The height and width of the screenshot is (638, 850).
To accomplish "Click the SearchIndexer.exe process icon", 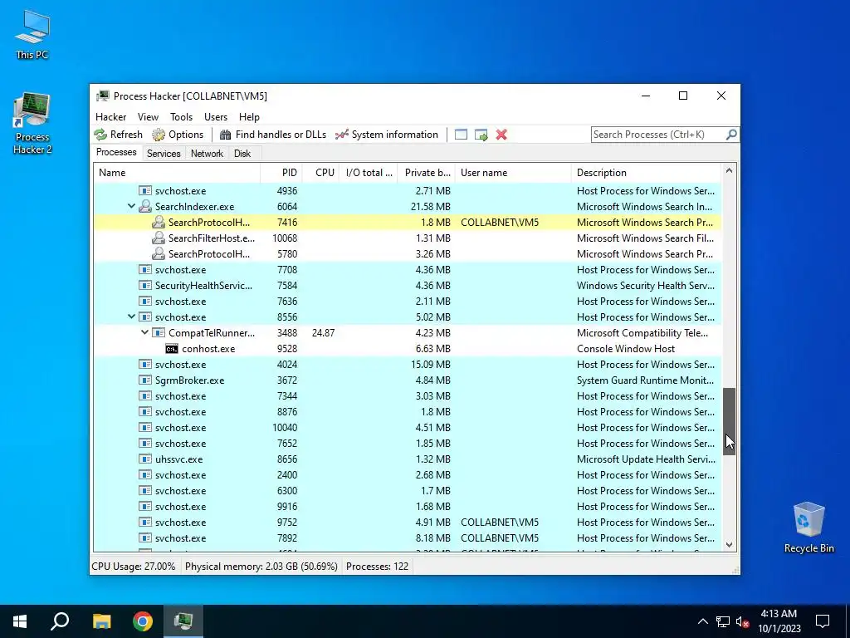I will point(144,206).
